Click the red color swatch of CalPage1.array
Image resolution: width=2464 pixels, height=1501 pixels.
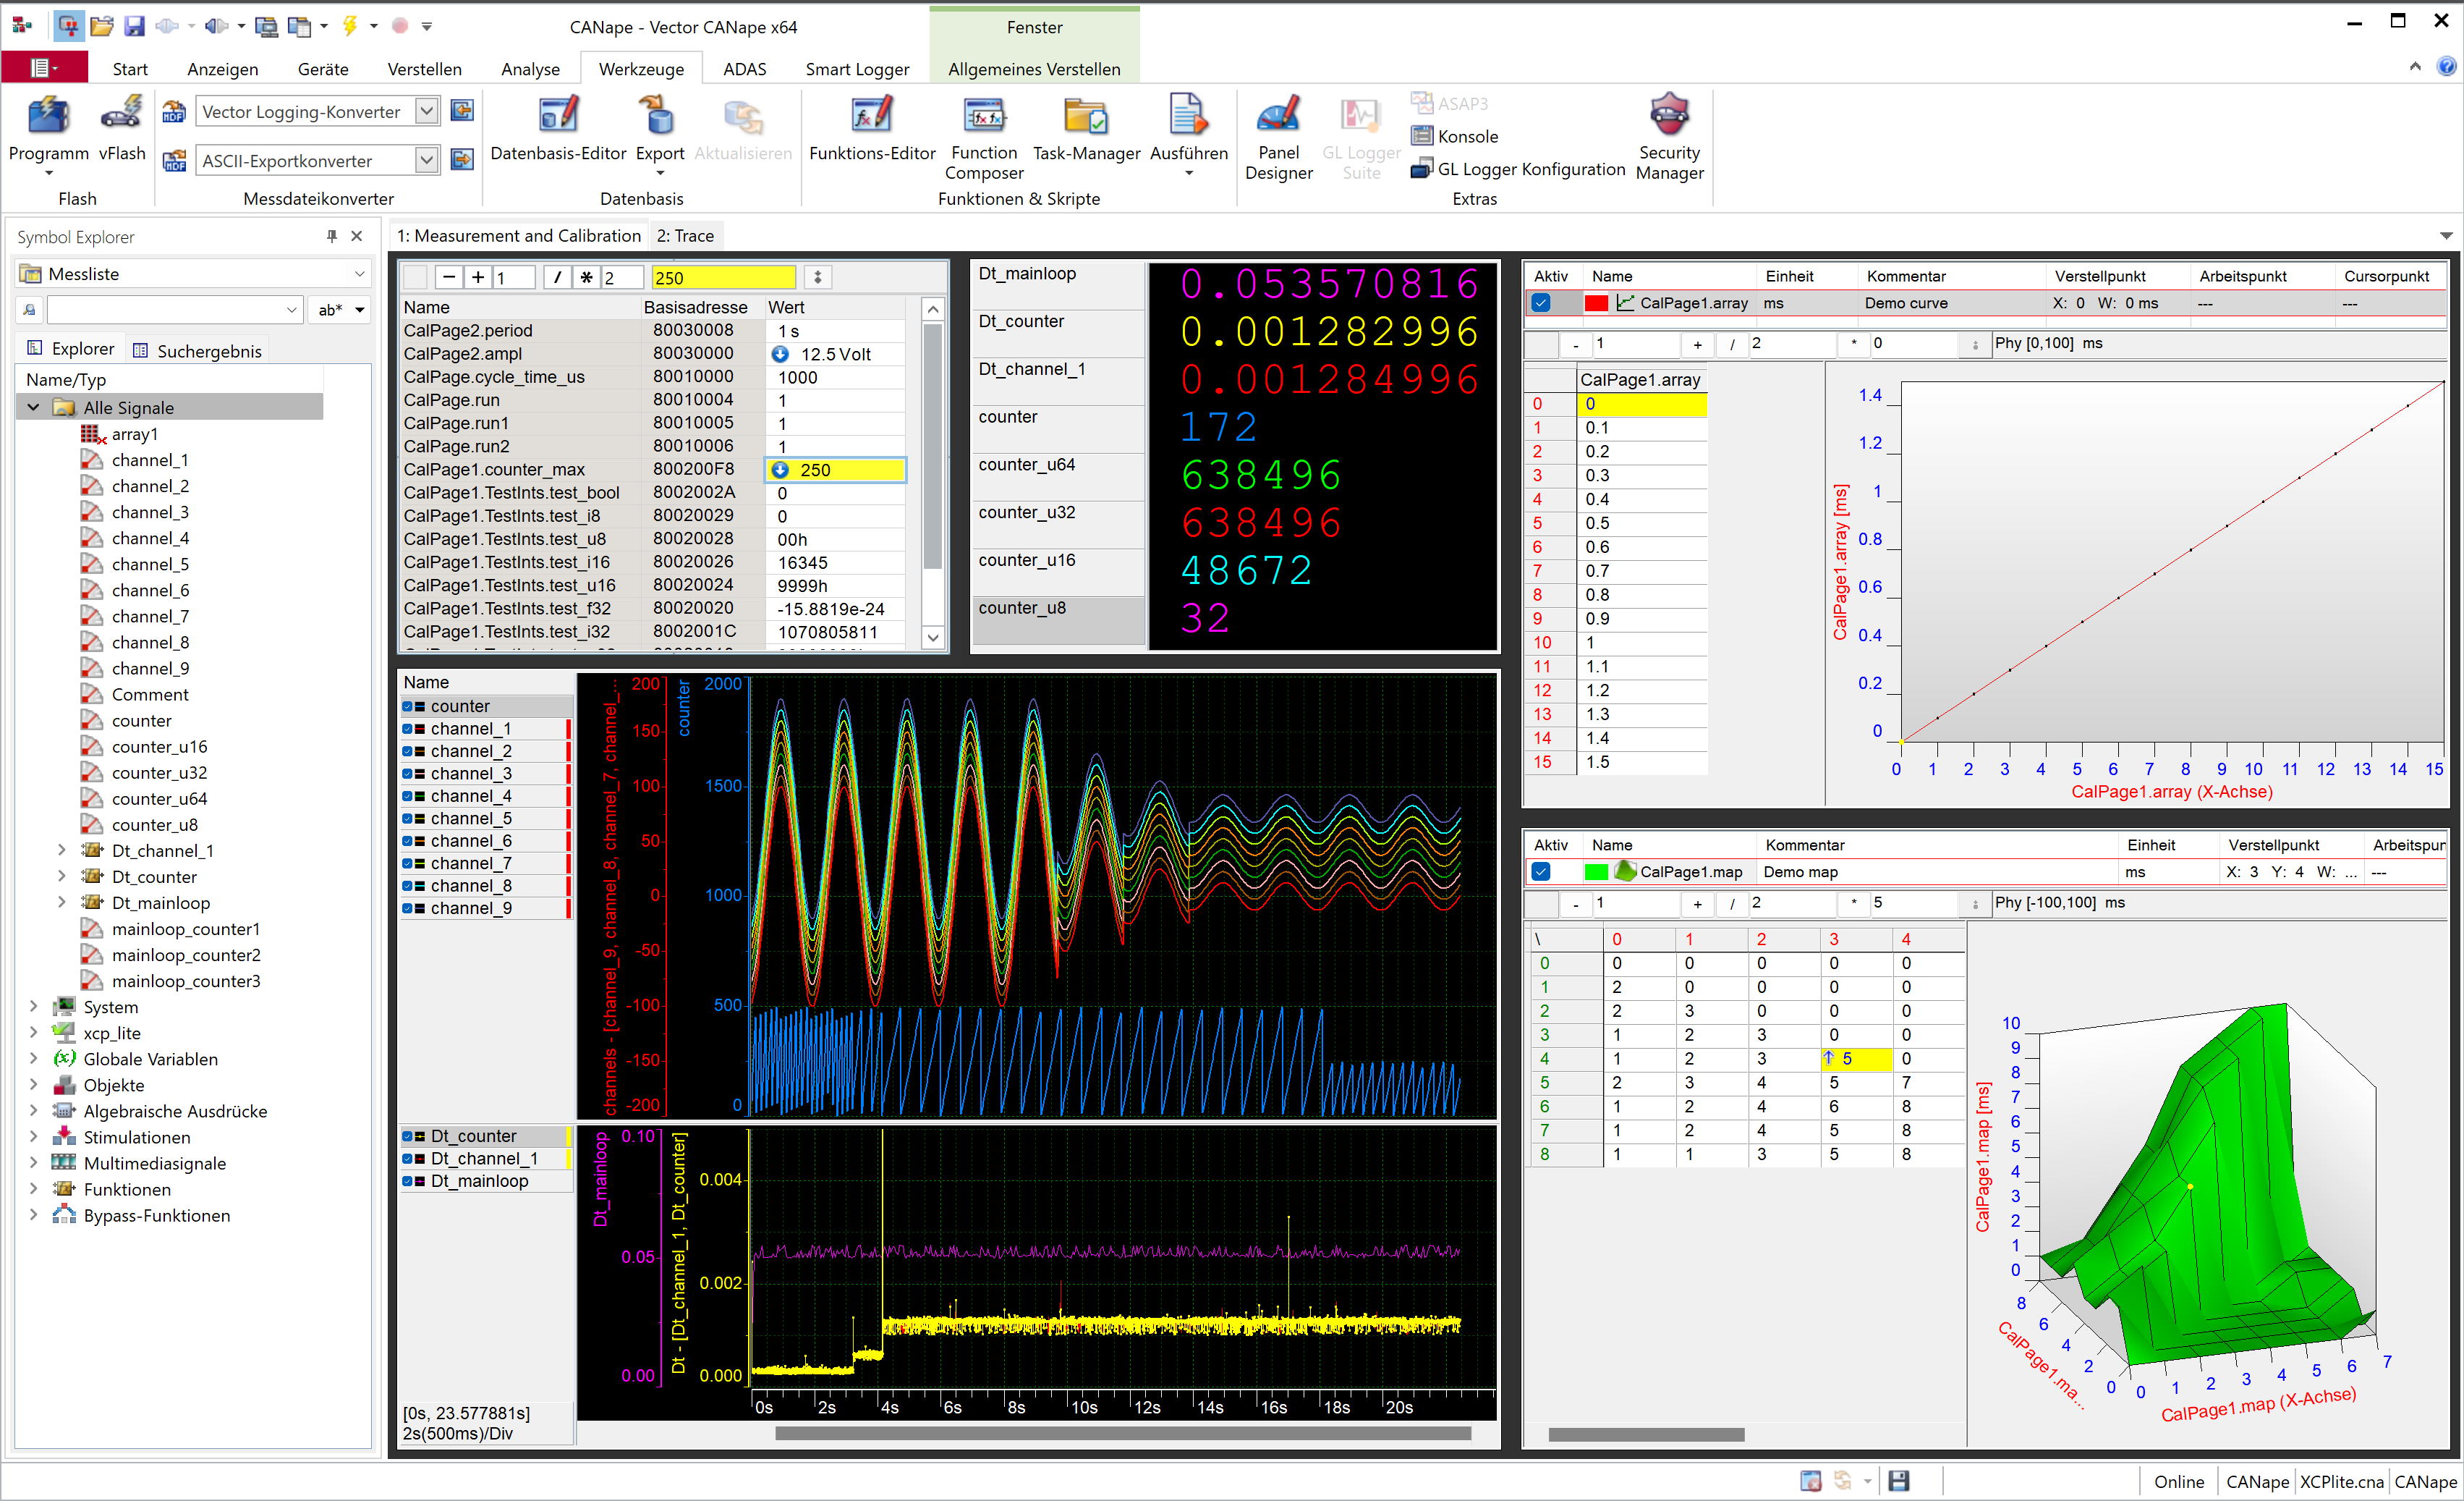1596,303
